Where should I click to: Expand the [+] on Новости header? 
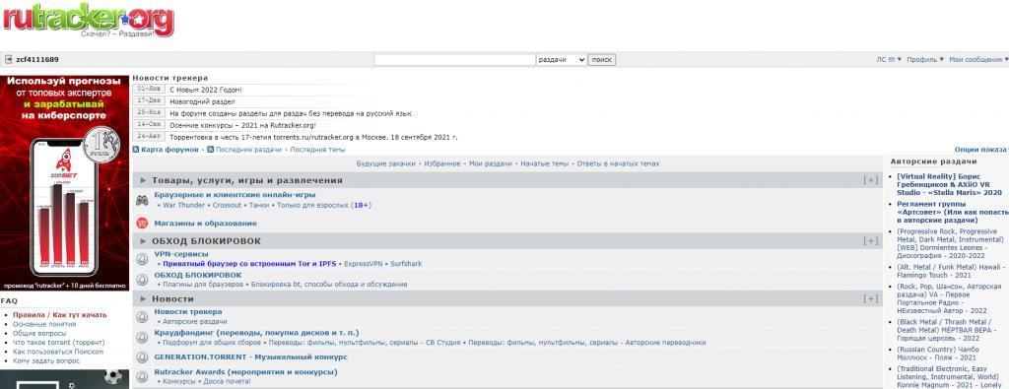[x=871, y=299]
